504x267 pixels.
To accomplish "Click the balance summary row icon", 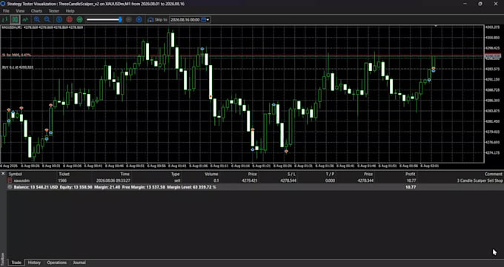I will 10,187.
